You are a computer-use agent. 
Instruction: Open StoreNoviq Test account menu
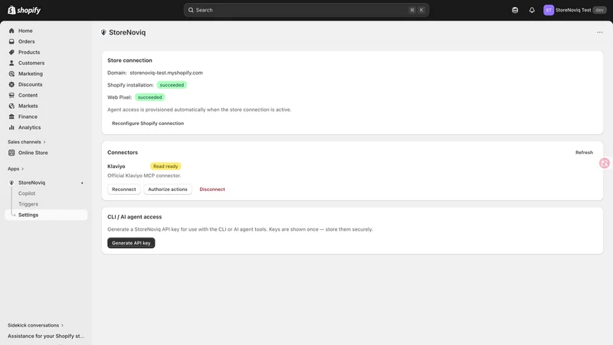tap(575, 10)
